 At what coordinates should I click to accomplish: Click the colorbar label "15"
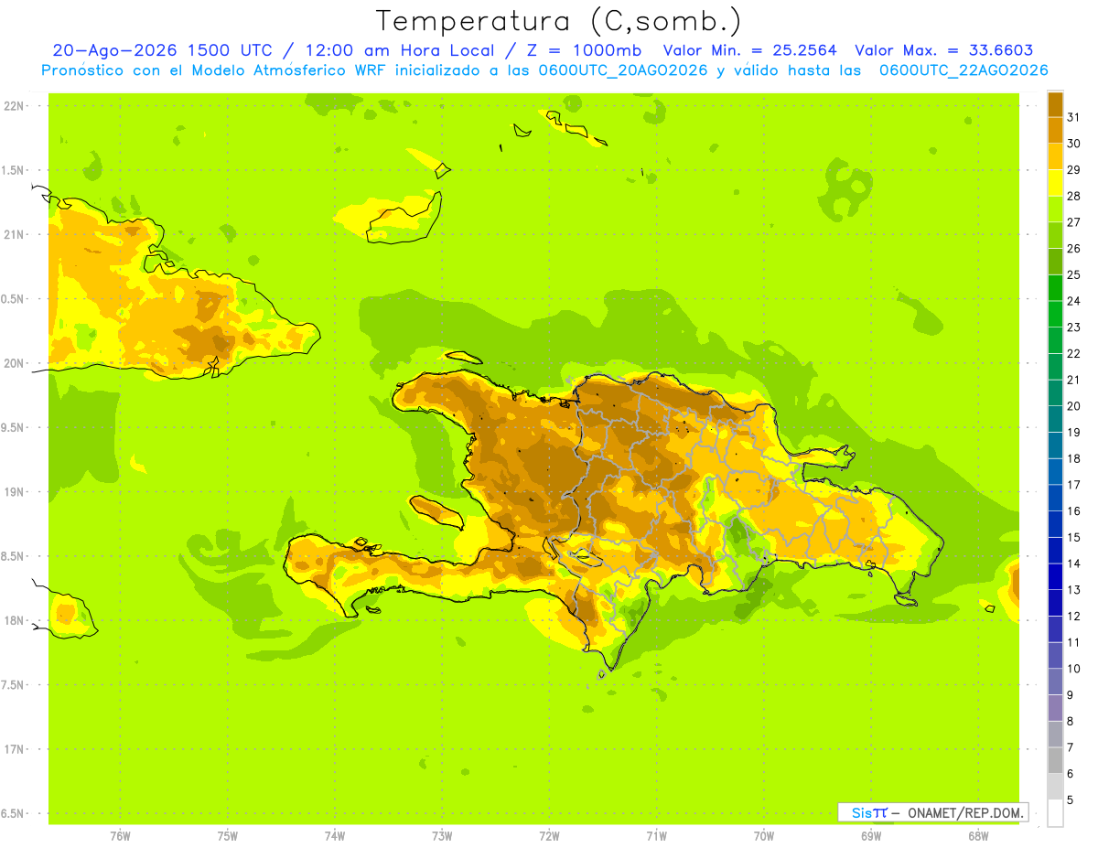point(1074,537)
